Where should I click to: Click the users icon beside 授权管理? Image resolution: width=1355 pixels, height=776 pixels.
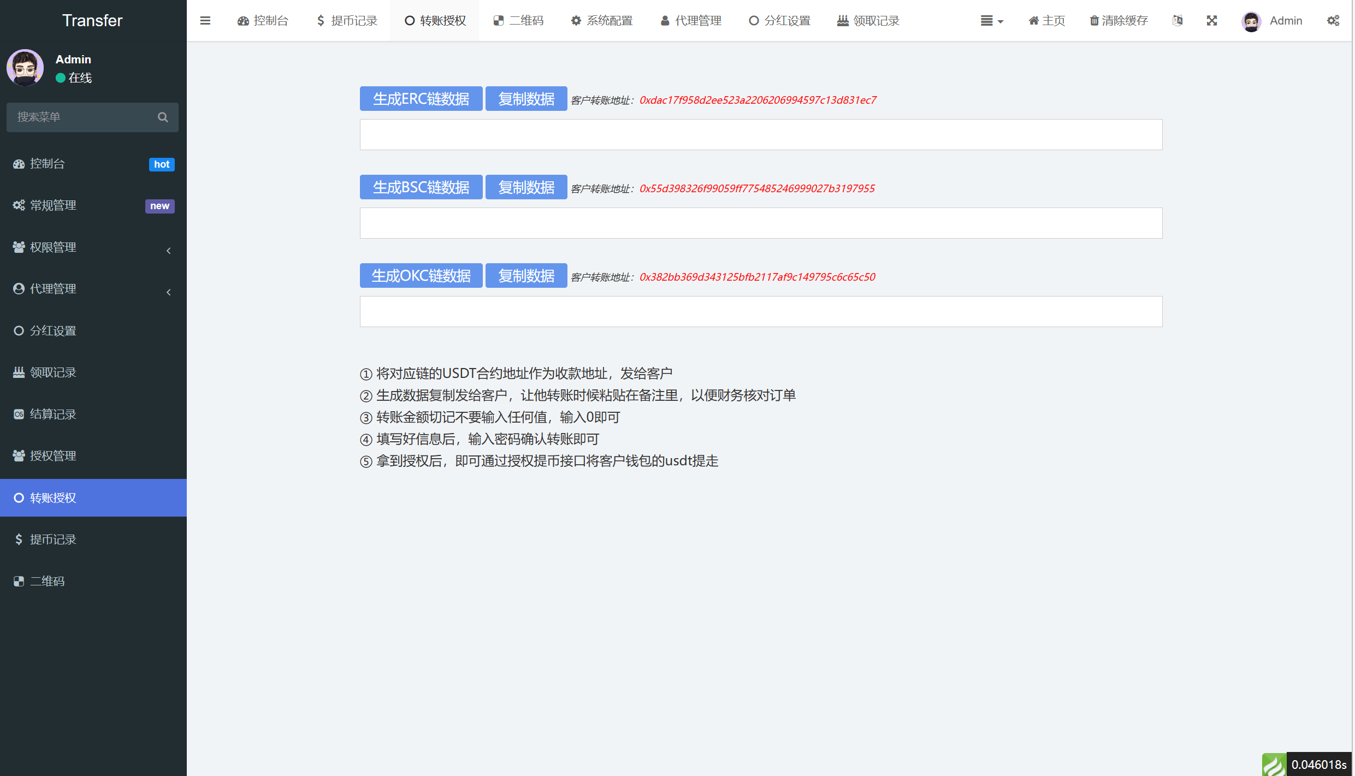(x=19, y=456)
